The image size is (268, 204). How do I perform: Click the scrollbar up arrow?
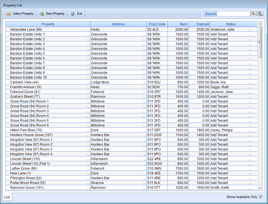tap(260, 24)
